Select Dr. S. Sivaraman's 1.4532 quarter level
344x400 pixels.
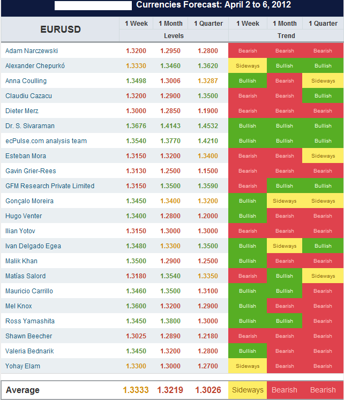click(208, 126)
